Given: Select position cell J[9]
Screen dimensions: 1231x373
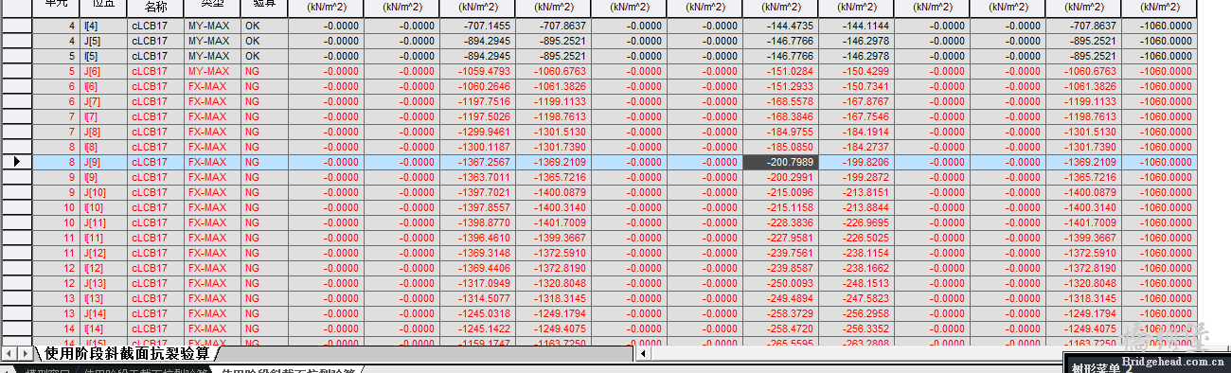Looking at the screenshot, I should [104, 162].
